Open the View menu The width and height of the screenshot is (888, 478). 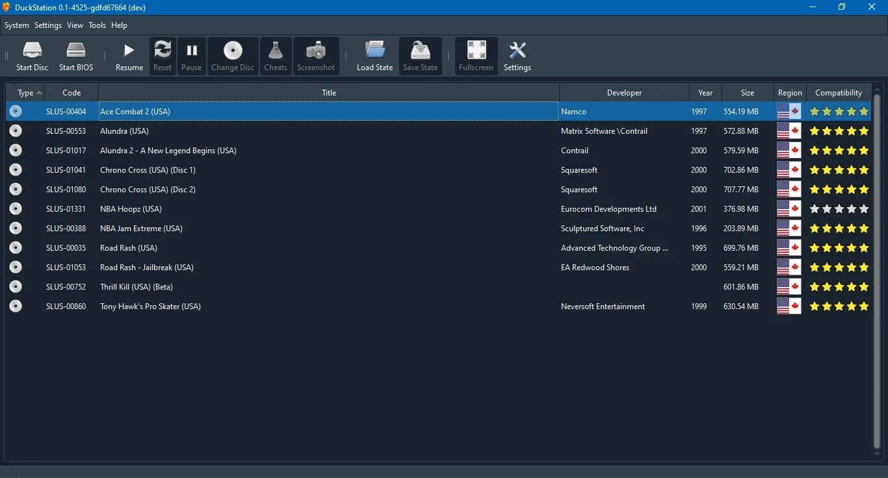click(75, 25)
